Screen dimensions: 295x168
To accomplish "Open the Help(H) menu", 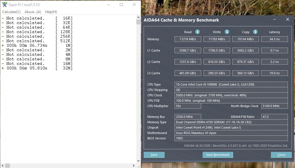I will point(51,12).
